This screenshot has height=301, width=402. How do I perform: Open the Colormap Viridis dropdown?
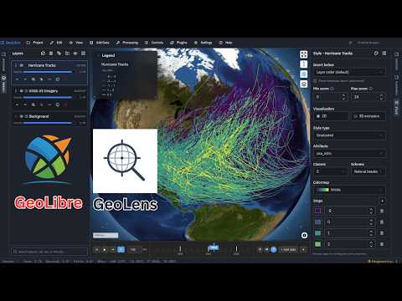point(349,190)
